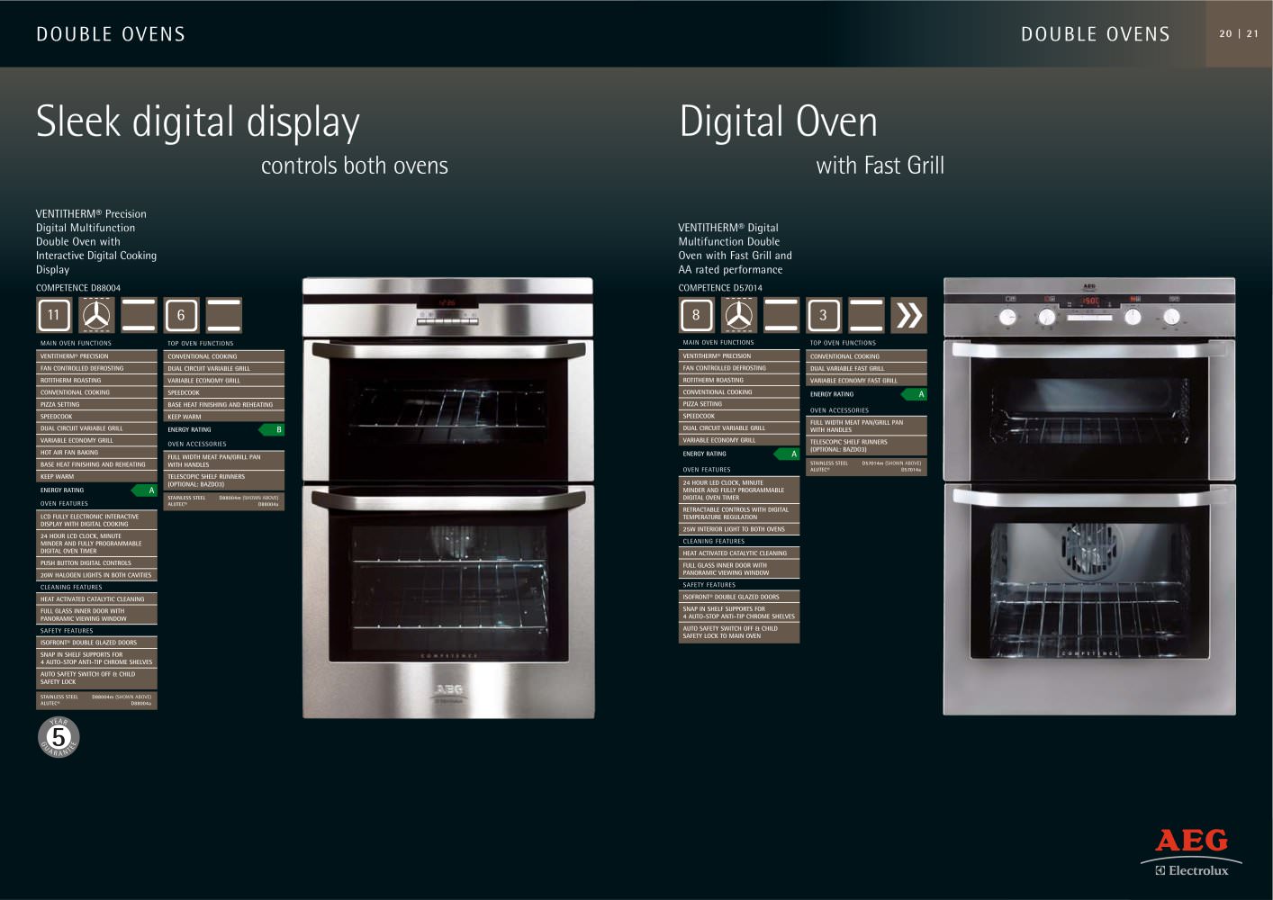Viewport: 1273px width, 900px height.
Task: Click the green 'A' energy arrow for D88004 main oven
Action: [x=145, y=490]
